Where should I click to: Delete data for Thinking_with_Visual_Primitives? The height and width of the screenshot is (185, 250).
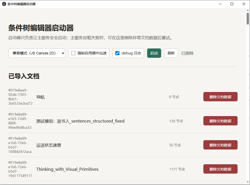220,169
